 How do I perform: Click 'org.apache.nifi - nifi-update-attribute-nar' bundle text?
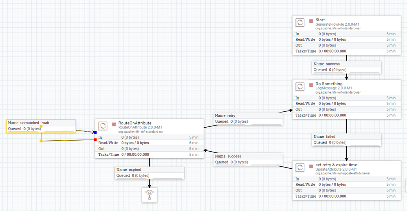click(343, 173)
